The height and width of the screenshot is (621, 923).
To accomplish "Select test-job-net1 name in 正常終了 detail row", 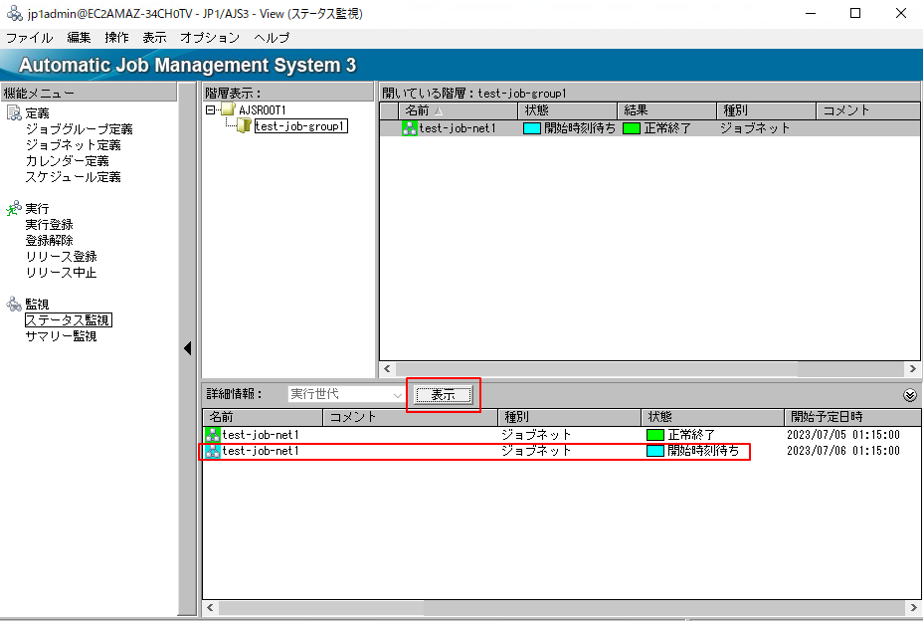I will click(261, 435).
